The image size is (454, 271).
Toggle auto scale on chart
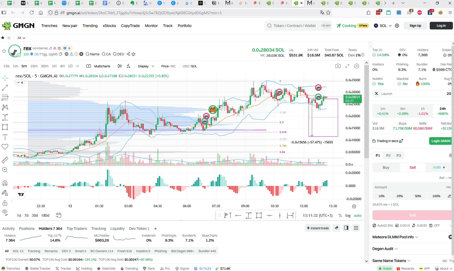coord(358,215)
